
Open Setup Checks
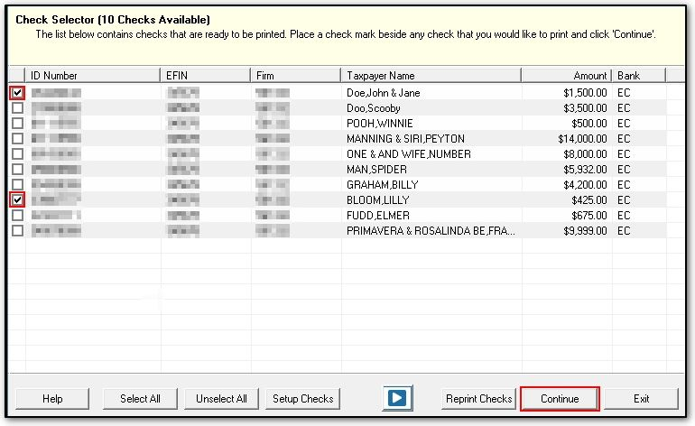(x=302, y=398)
